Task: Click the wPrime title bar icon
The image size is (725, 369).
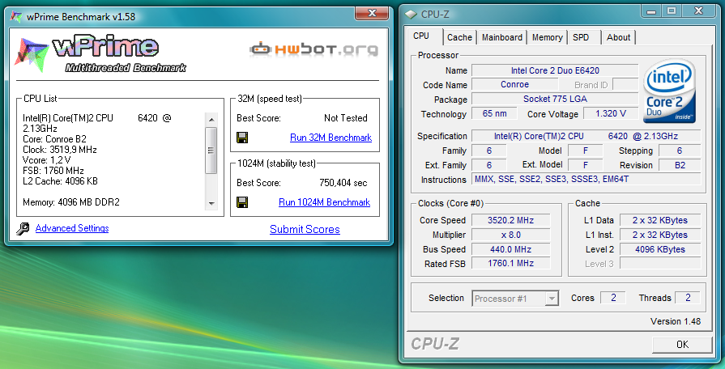Action: [16, 18]
